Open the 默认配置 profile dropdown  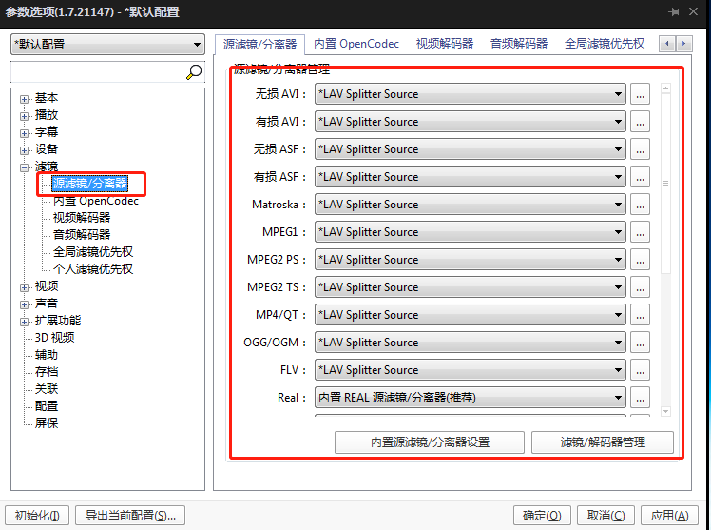click(x=107, y=45)
